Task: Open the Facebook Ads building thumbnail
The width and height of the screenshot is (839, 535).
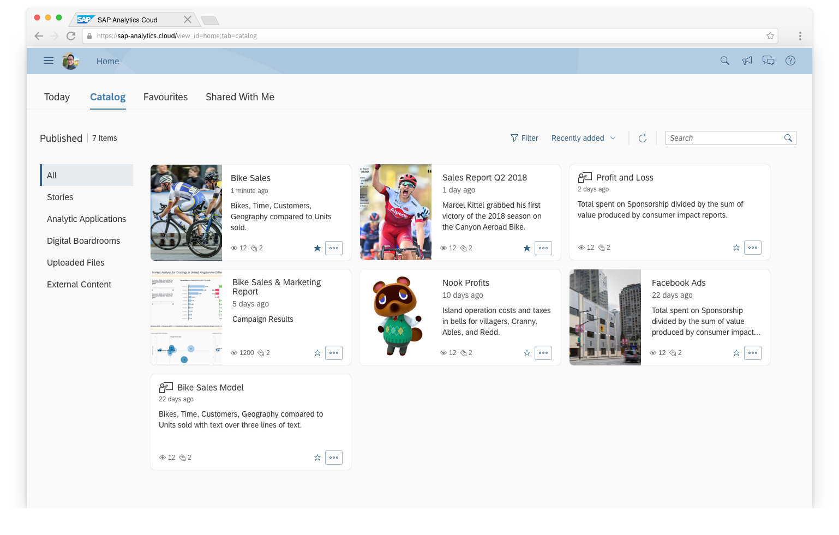Action: tap(605, 317)
